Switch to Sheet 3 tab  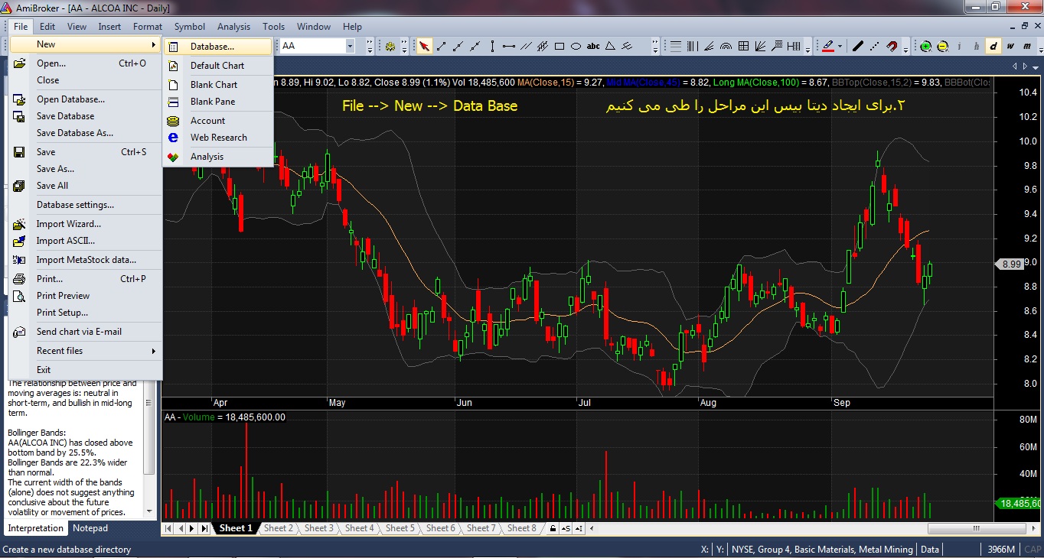(x=318, y=528)
